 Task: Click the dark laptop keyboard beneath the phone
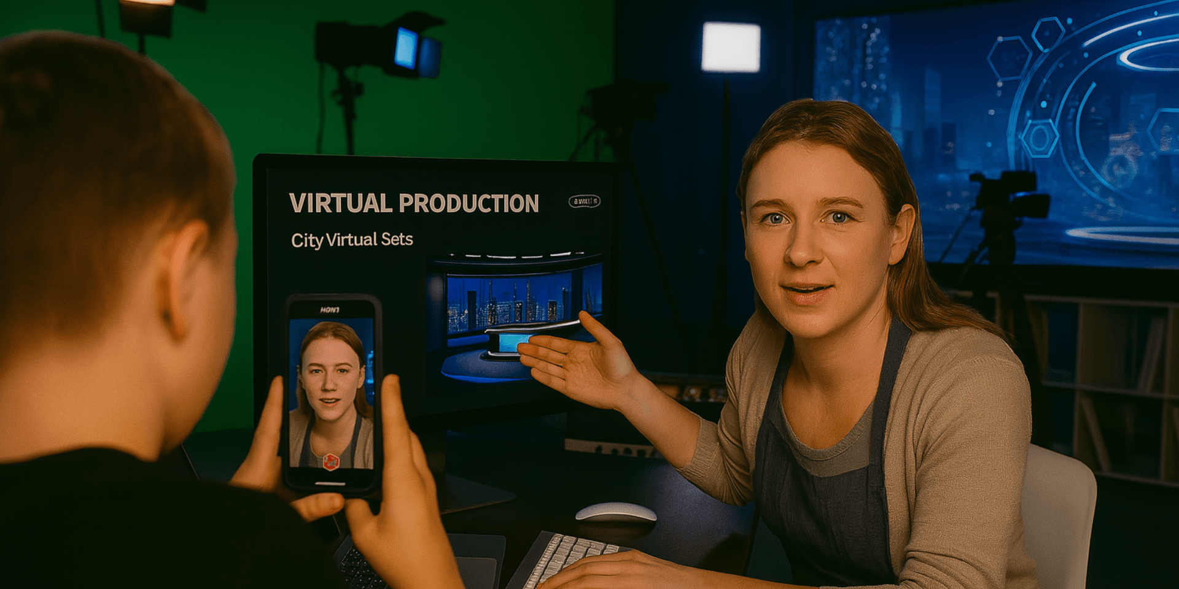[x=362, y=568]
